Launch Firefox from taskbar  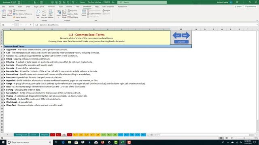point(102,142)
